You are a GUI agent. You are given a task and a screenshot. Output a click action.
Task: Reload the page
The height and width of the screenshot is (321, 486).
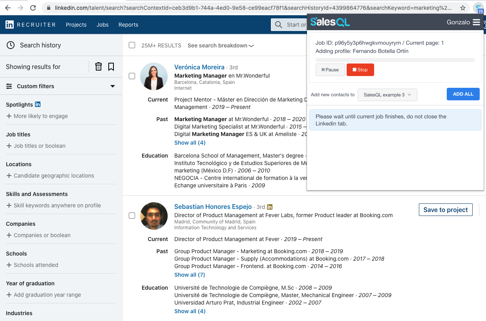(33, 8)
